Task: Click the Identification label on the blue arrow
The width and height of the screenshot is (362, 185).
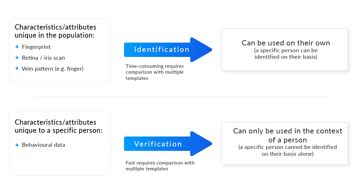Action: (x=162, y=50)
